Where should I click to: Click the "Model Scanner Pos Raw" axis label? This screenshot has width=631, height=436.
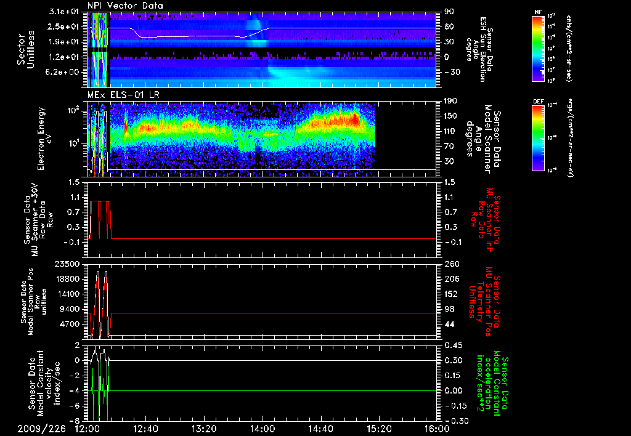(x=33, y=301)
